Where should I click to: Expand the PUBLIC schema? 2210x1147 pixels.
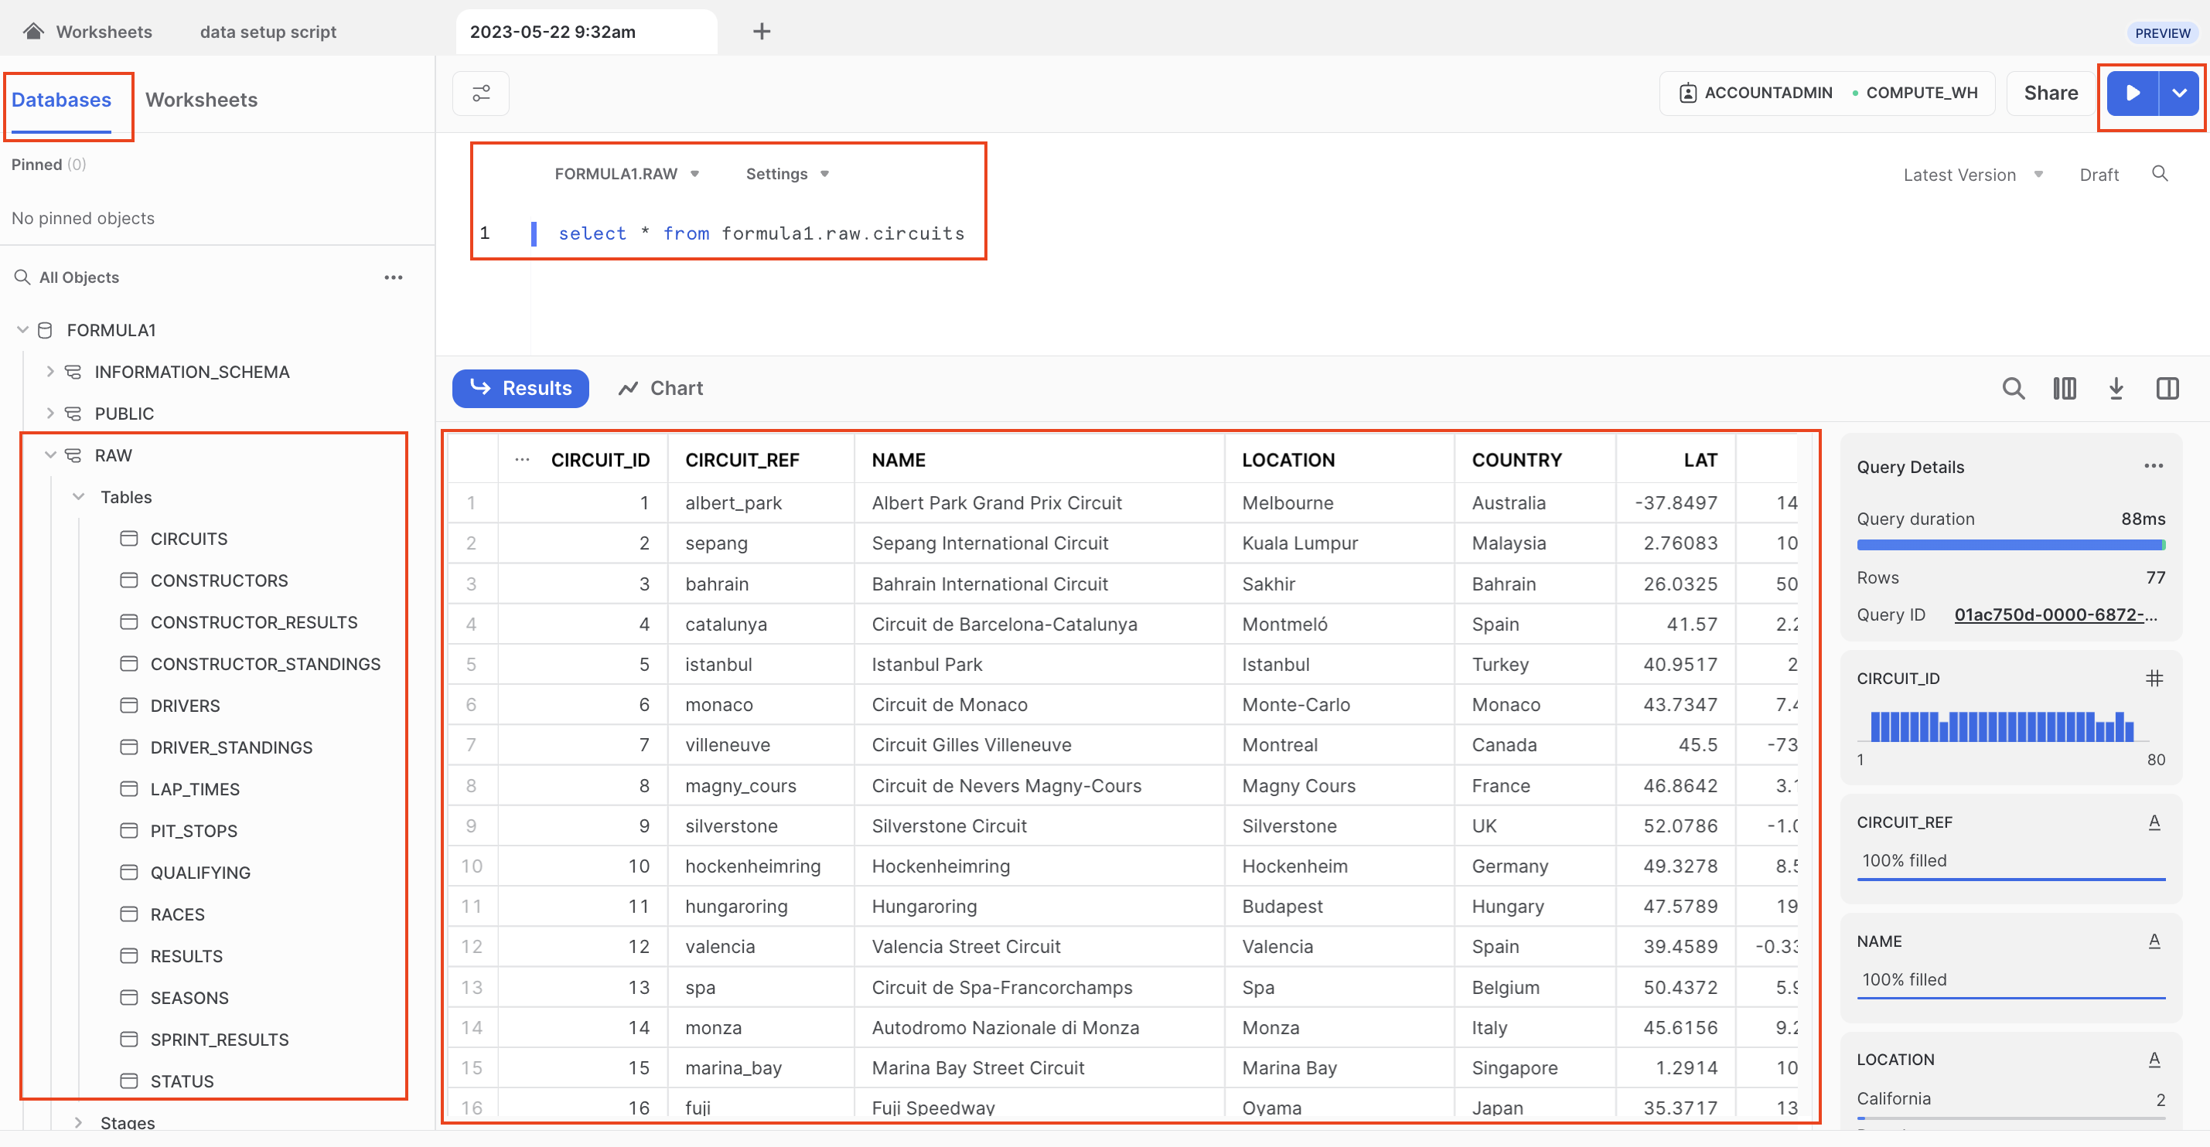pyautogui.click(x=50, y=414)
